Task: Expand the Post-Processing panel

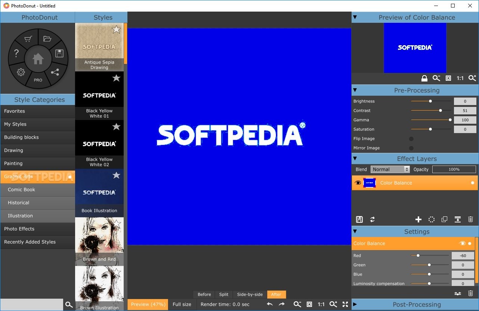Action: 355,304
